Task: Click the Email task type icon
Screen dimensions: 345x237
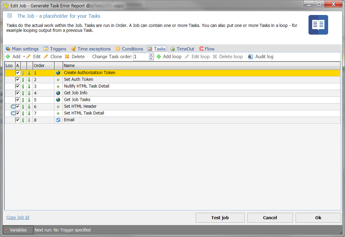Action: (x=58, y=120)
